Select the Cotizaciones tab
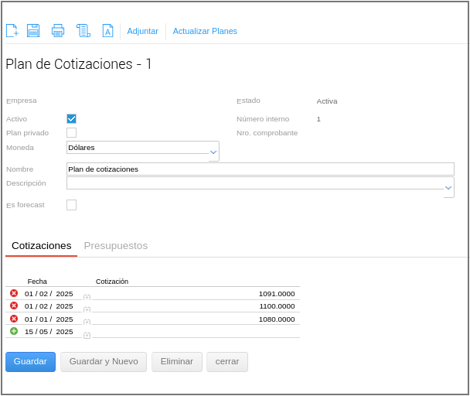The image size is (470, 396). (x=41, y=245)
